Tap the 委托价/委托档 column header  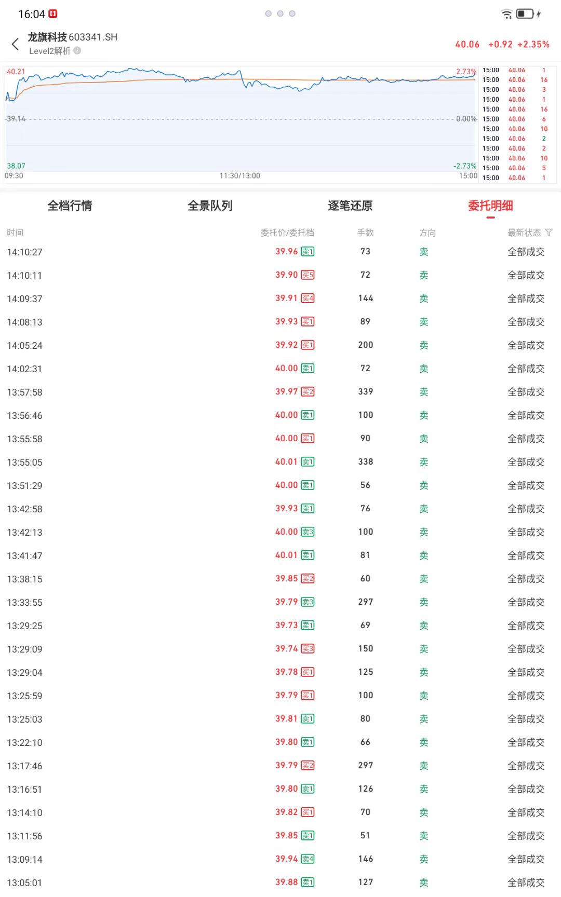287,233
